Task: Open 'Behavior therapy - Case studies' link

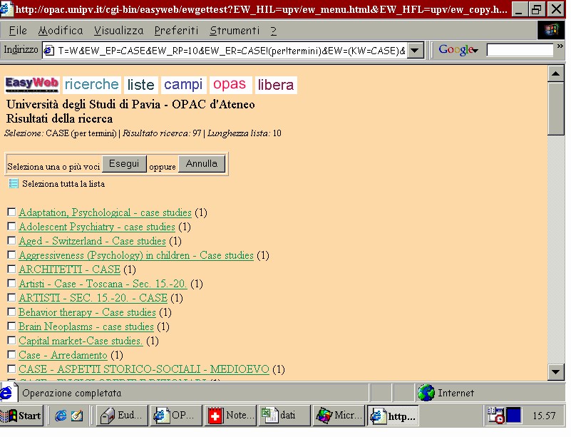Action: click(x=87, y=312)
